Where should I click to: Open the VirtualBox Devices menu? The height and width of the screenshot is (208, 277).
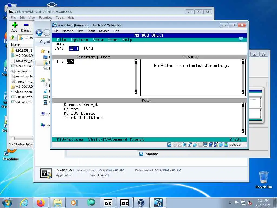(104, 31)
